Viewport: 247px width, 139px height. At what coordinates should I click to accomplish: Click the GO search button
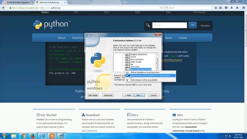coord(193,25)
